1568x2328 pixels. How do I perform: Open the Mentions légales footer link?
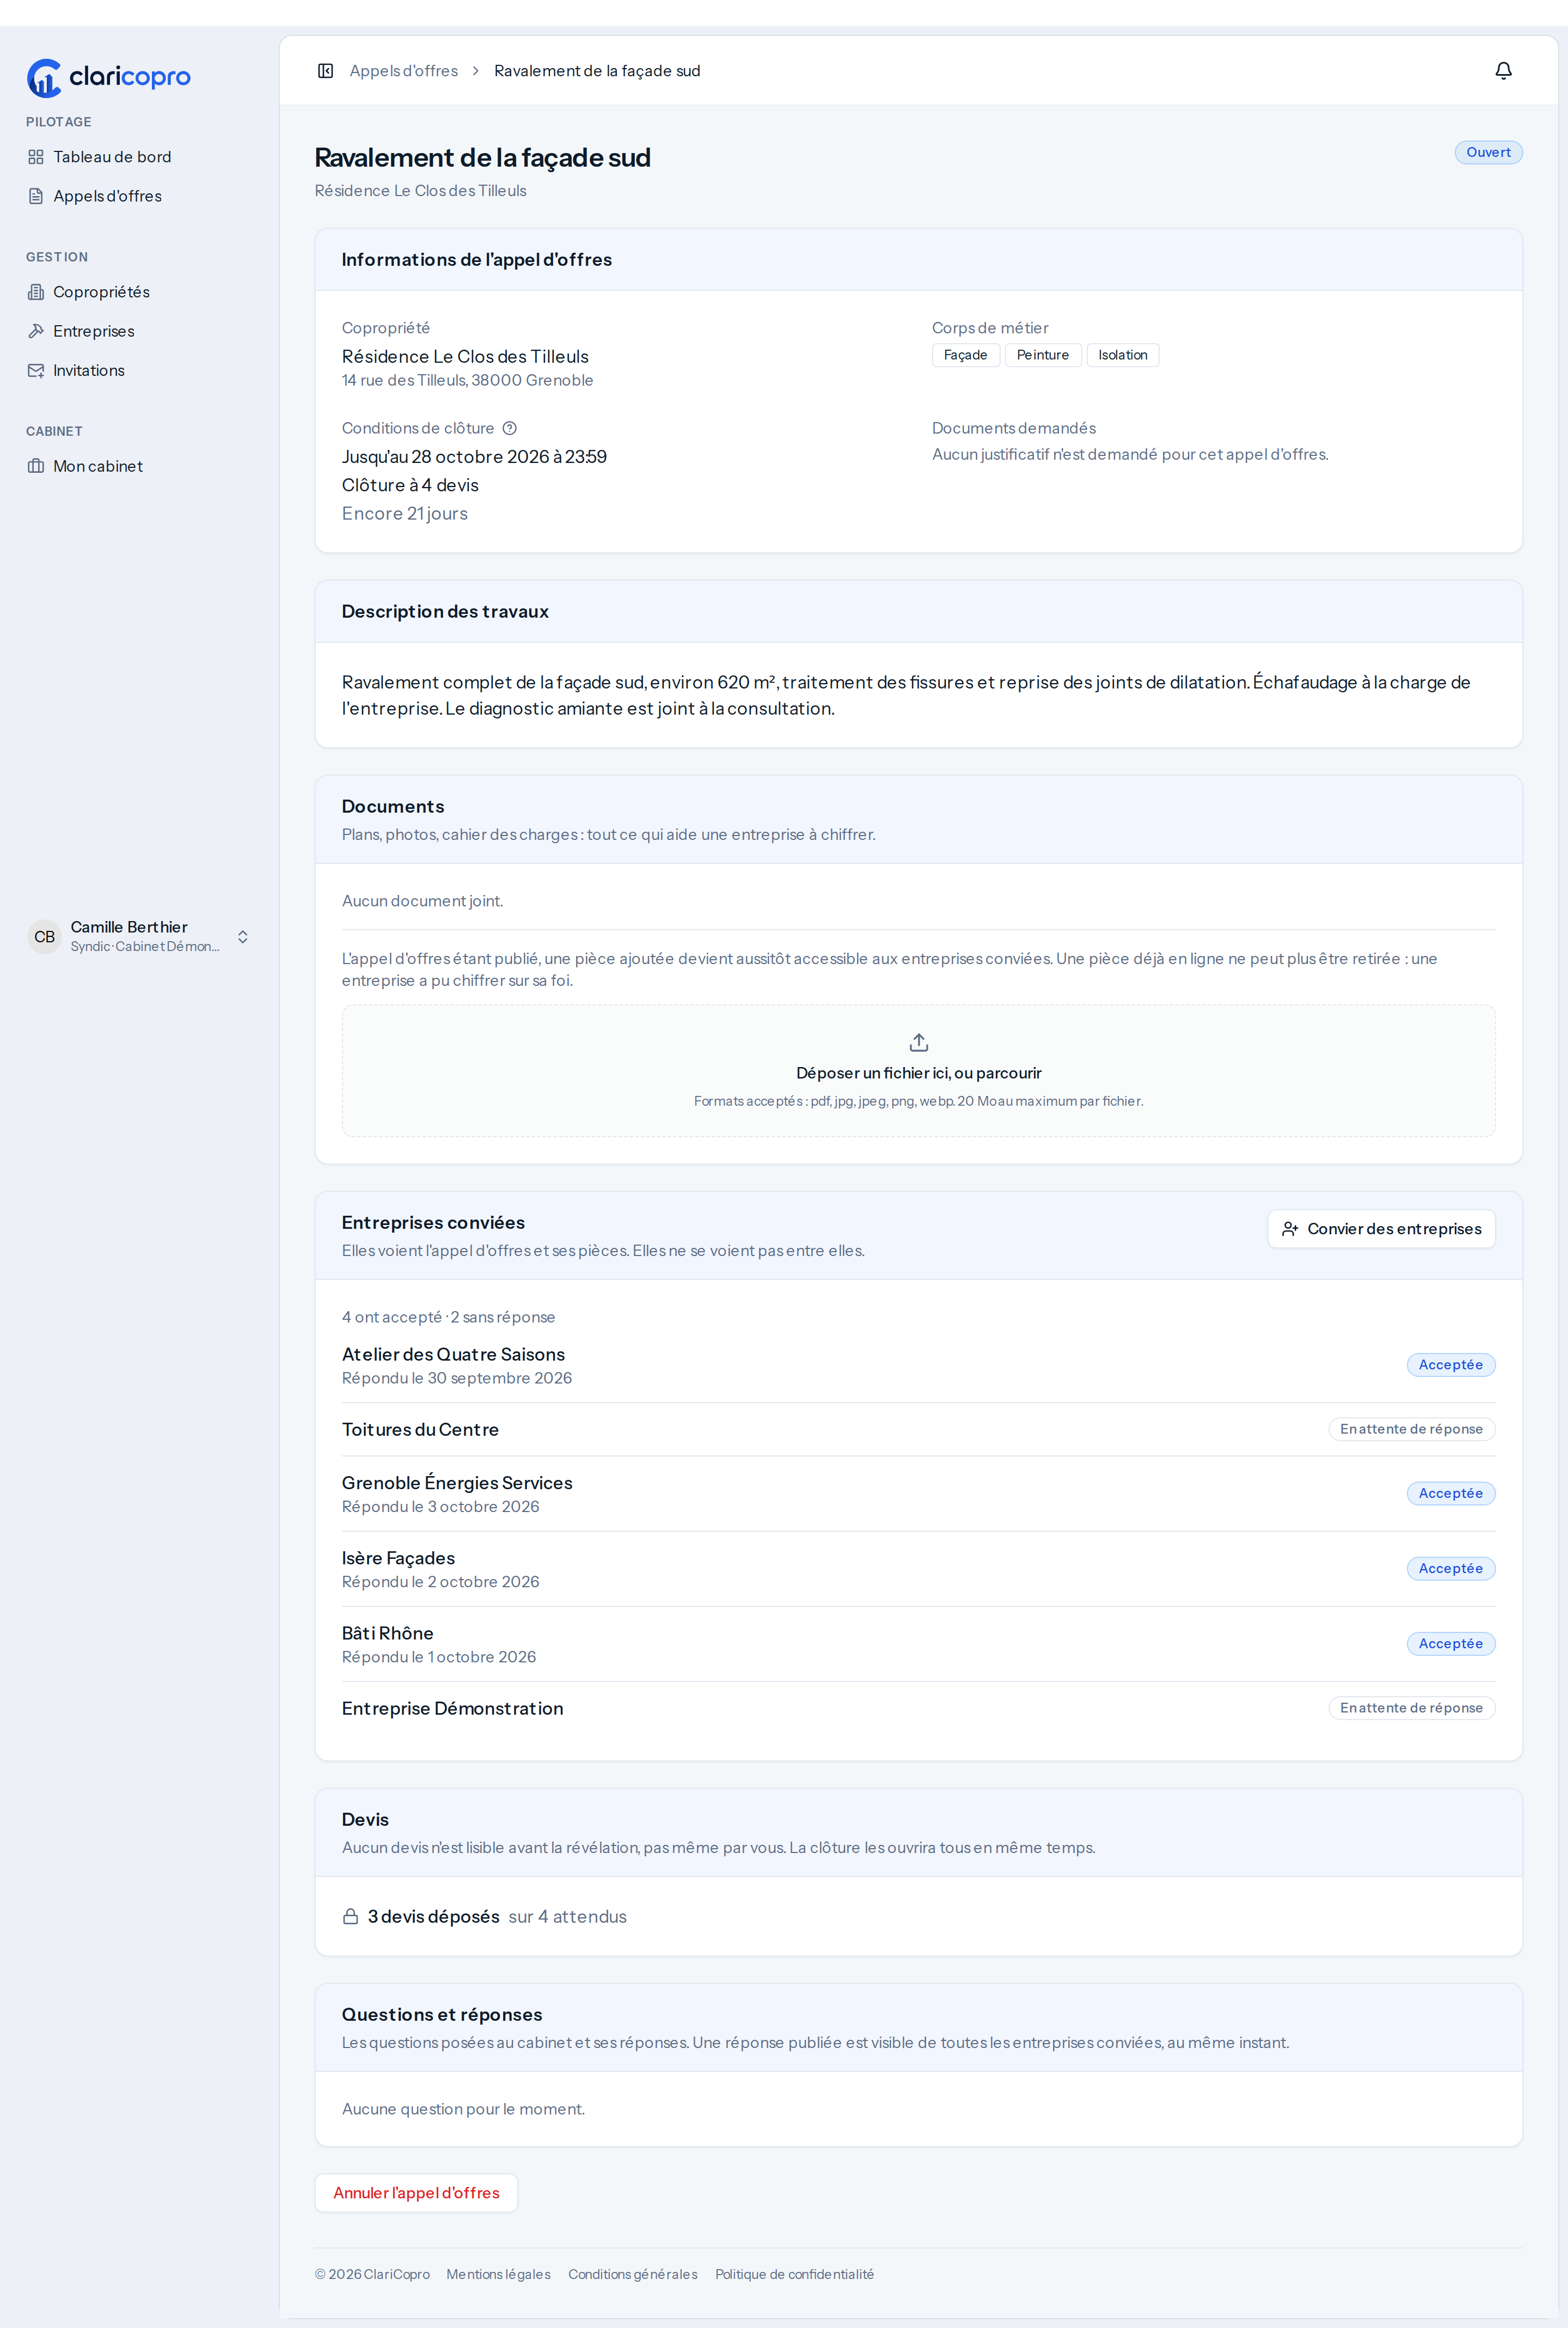tap(498, 2274)
